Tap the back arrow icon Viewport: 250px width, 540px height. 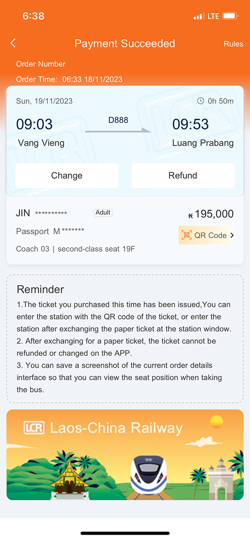[13, 43]
